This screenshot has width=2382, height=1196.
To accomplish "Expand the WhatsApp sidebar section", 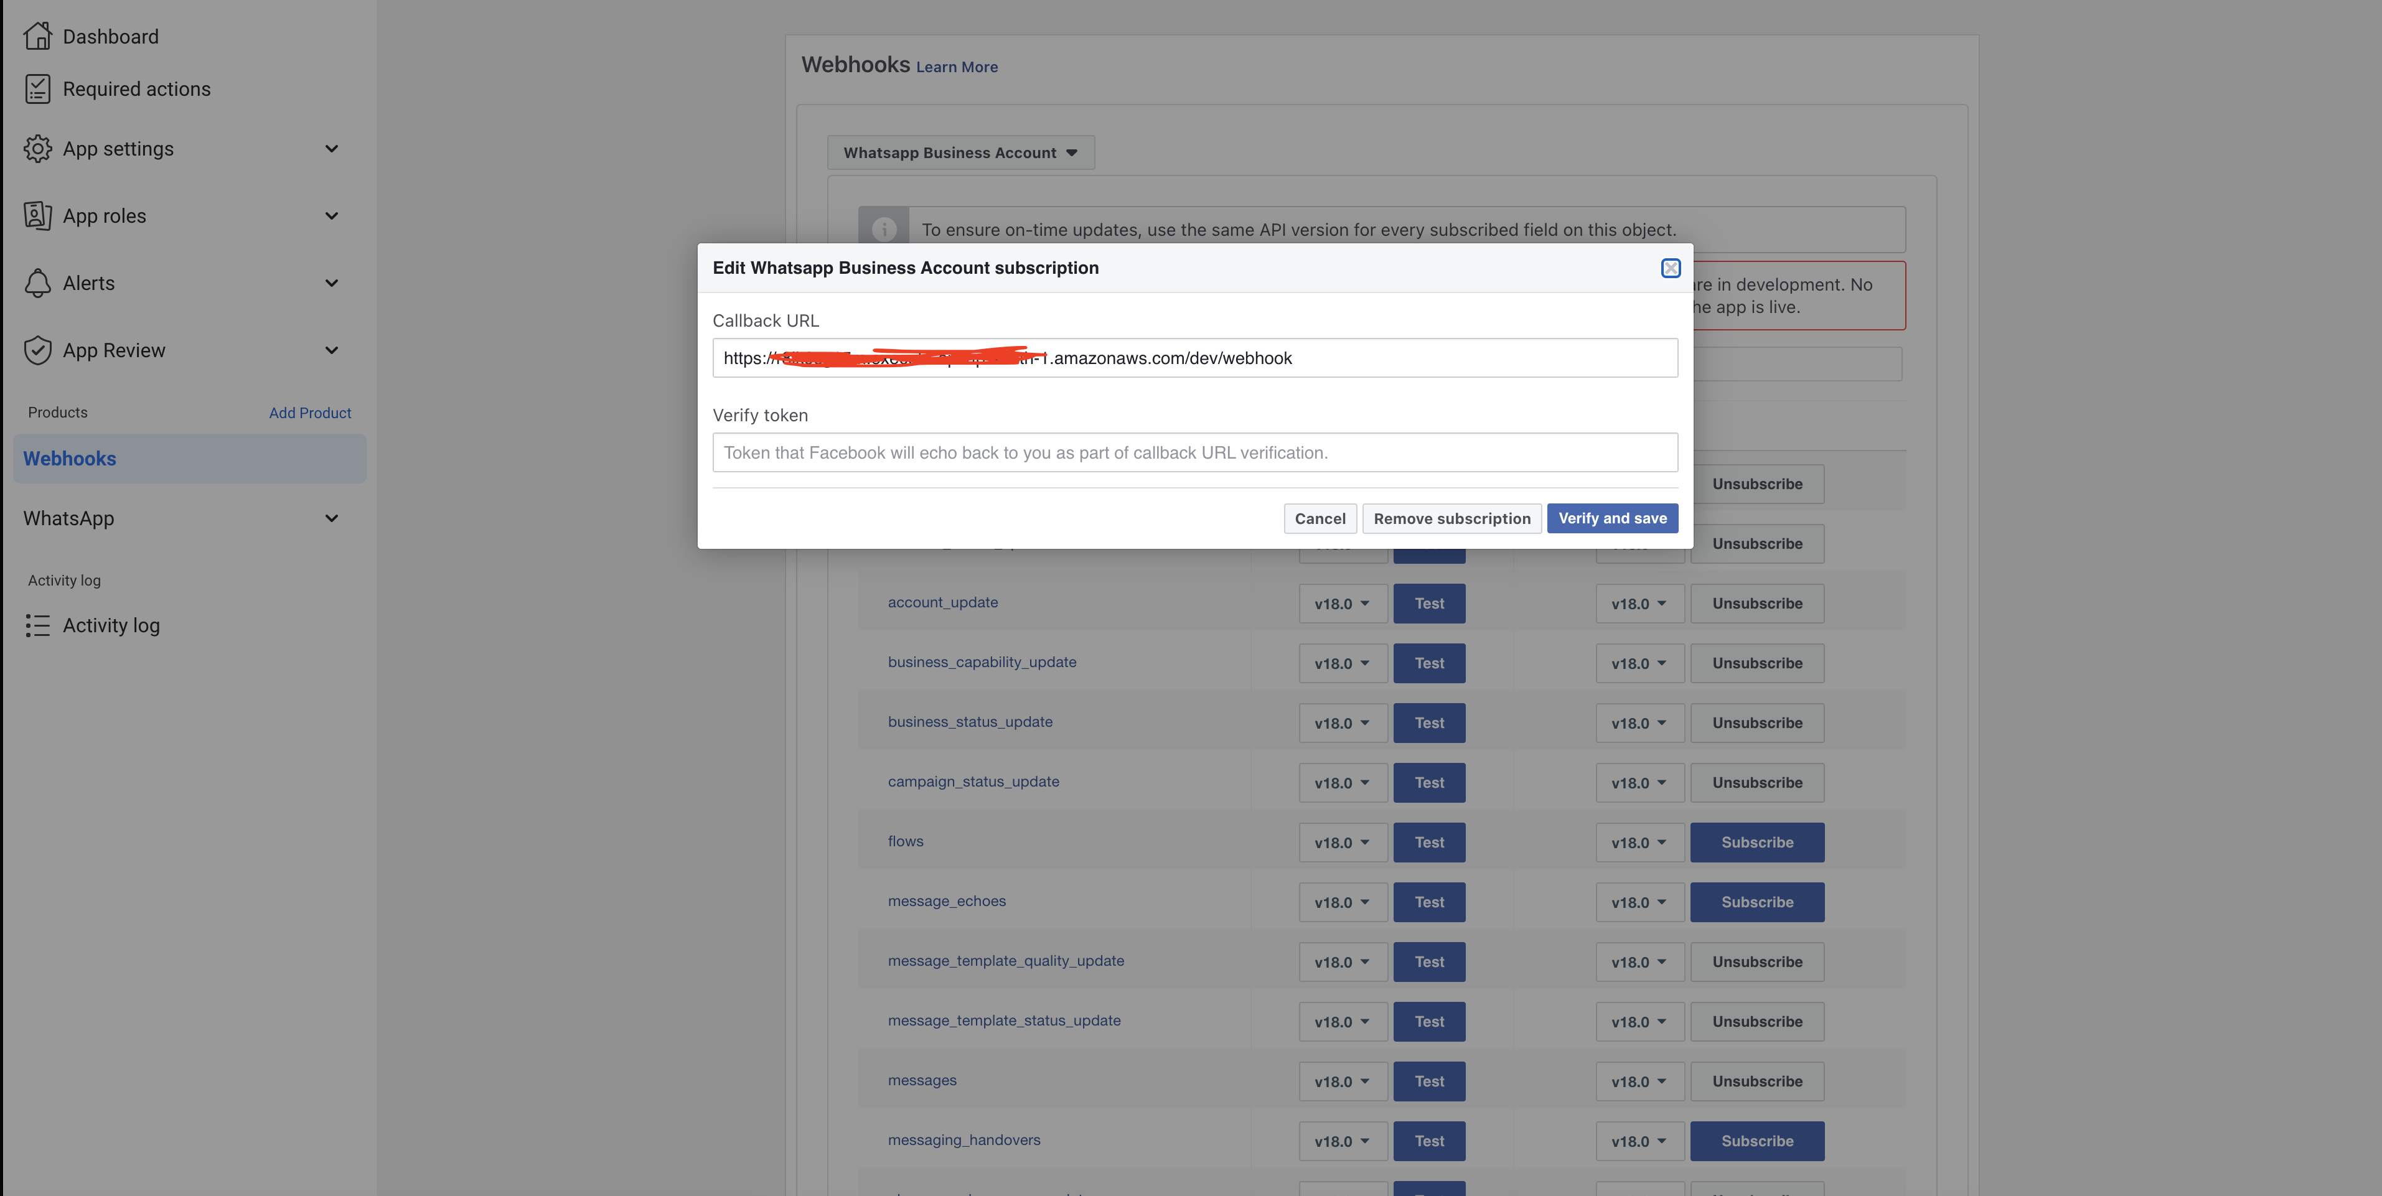I will [331, 518].
